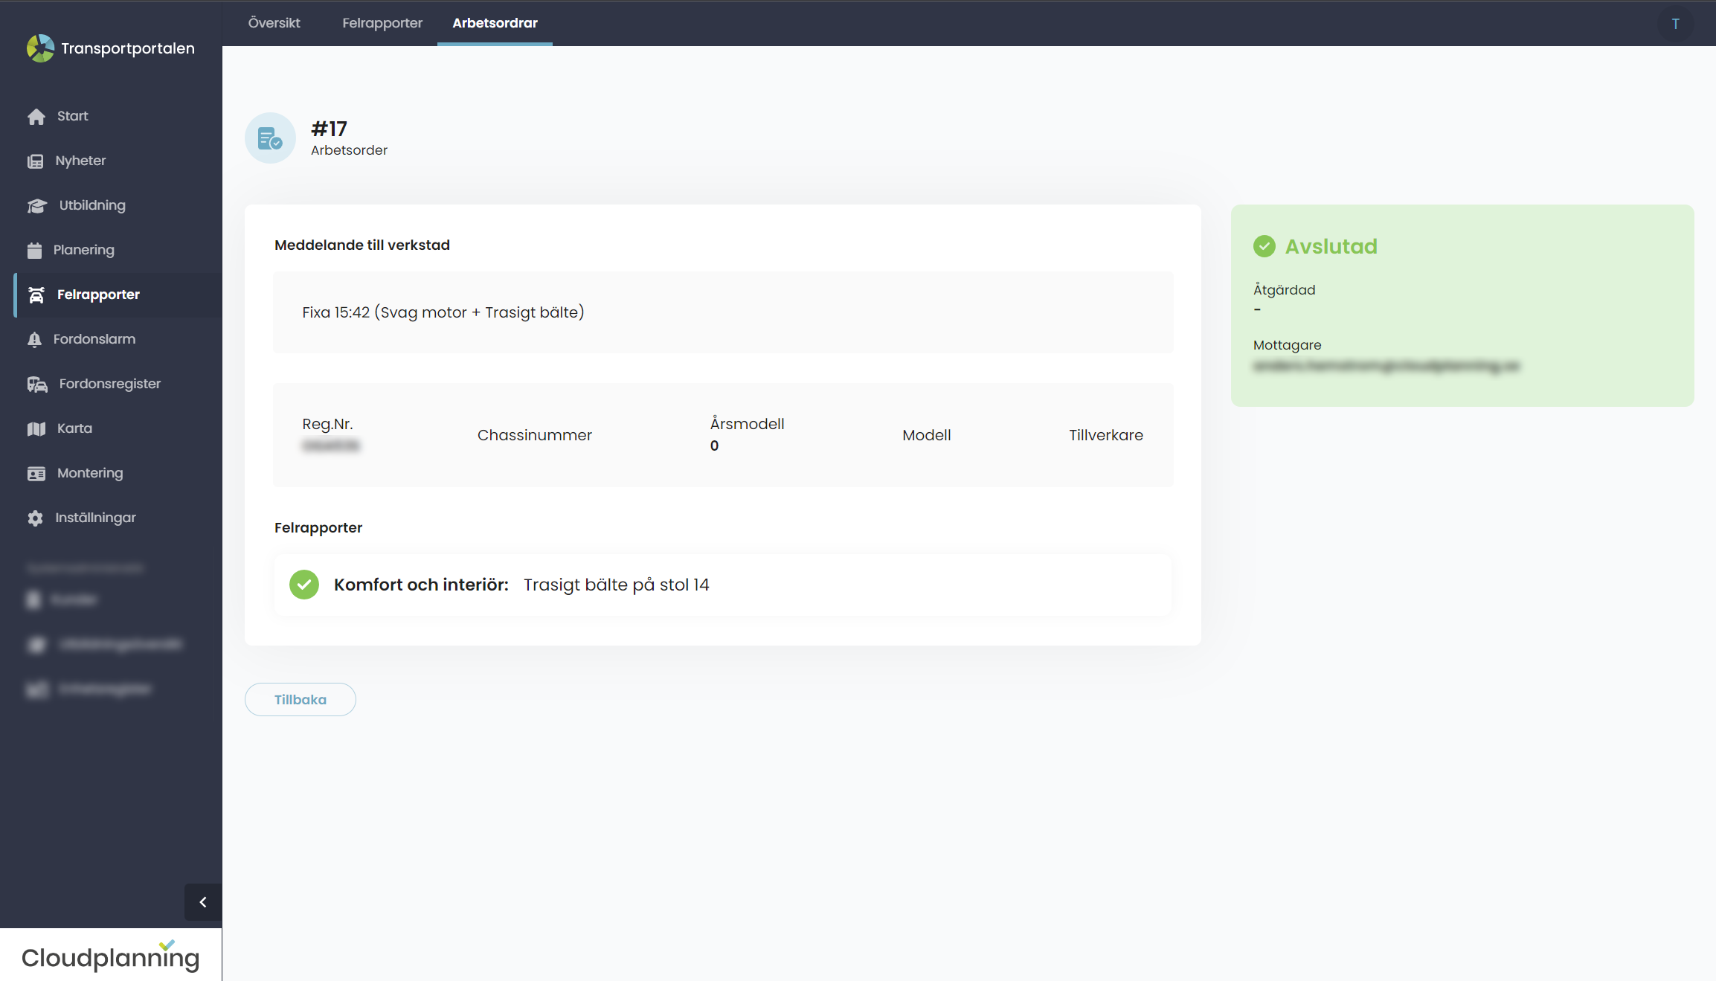1716x981 pixels.
Task: Click the #17 work order heading
Action: [x=329, y=129]
